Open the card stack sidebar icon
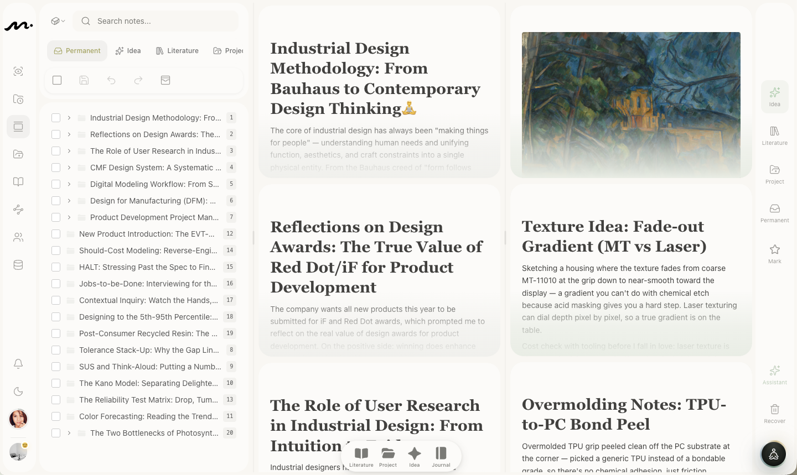The image size is (797, 475). tap(18, 127)
